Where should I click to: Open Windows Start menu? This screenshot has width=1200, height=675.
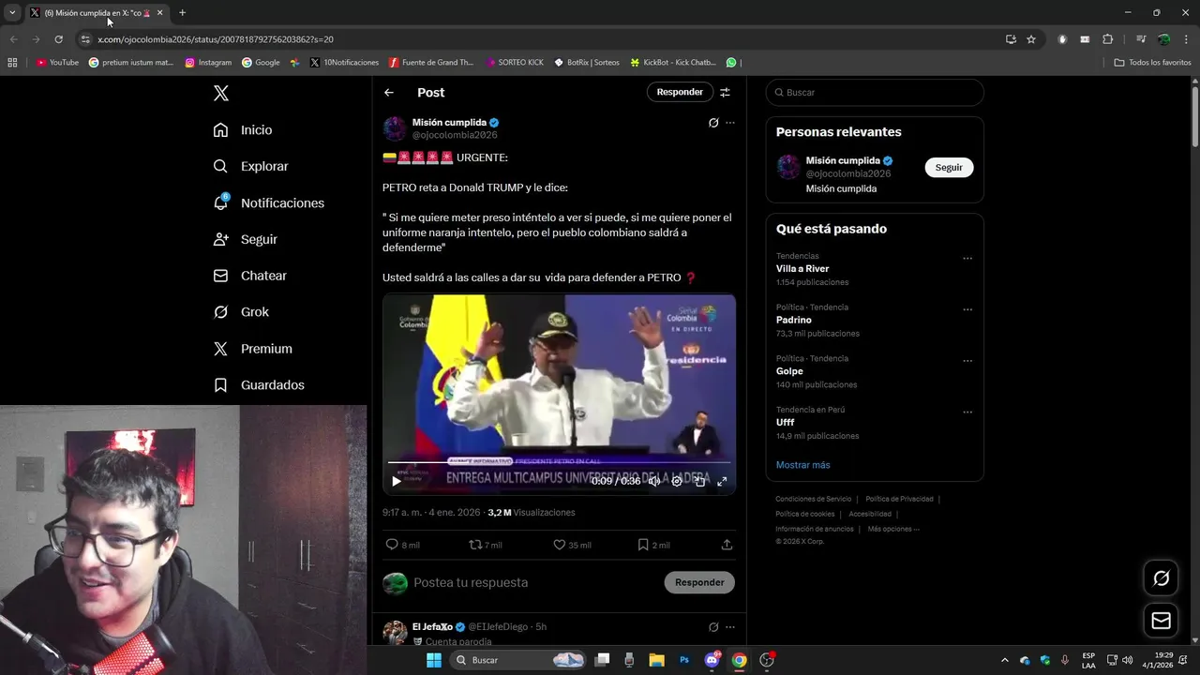[434, 660]
